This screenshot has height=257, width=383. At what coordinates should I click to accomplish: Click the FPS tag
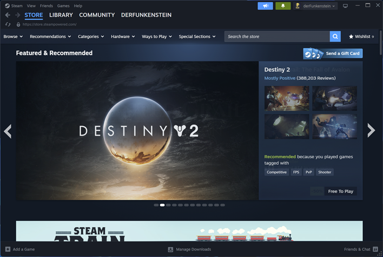click(296, 172)
